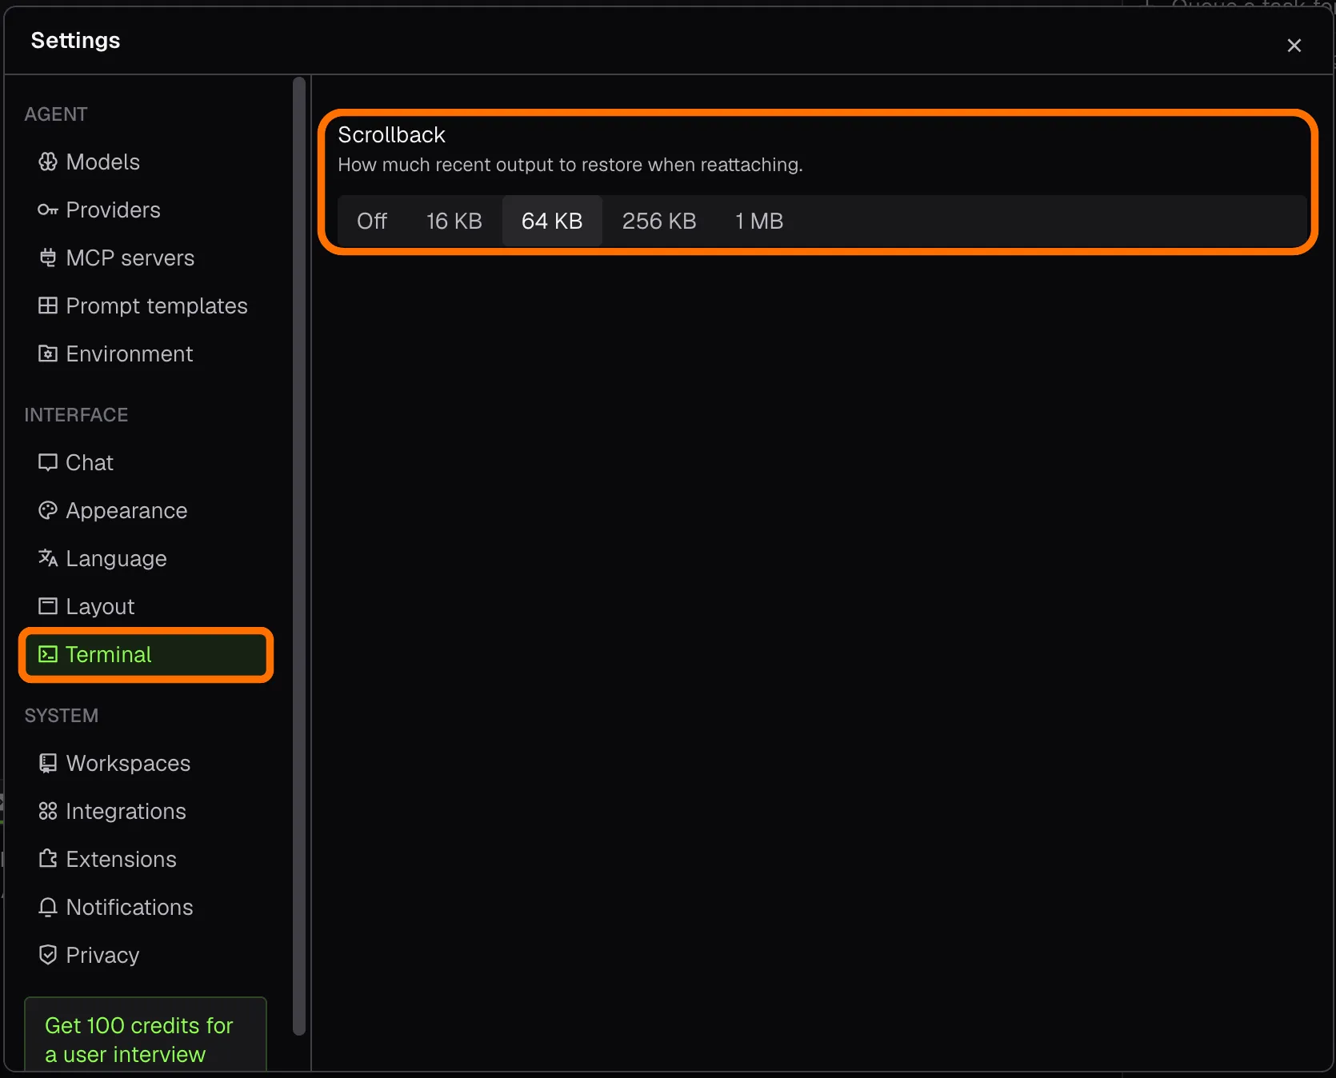Image resolution: width=1336 pixels, height=1078 pixels.
Task: Click the Models brain icon
Action: click(48, 162)
